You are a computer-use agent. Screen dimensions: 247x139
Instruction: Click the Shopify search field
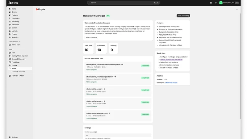click(x=123, y=3)
